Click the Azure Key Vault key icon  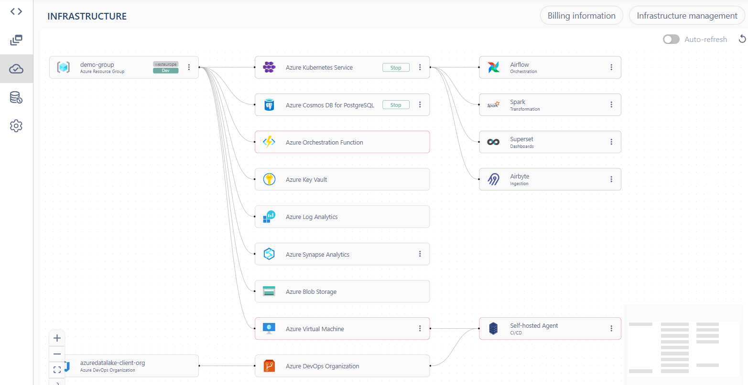coord(269,179)
